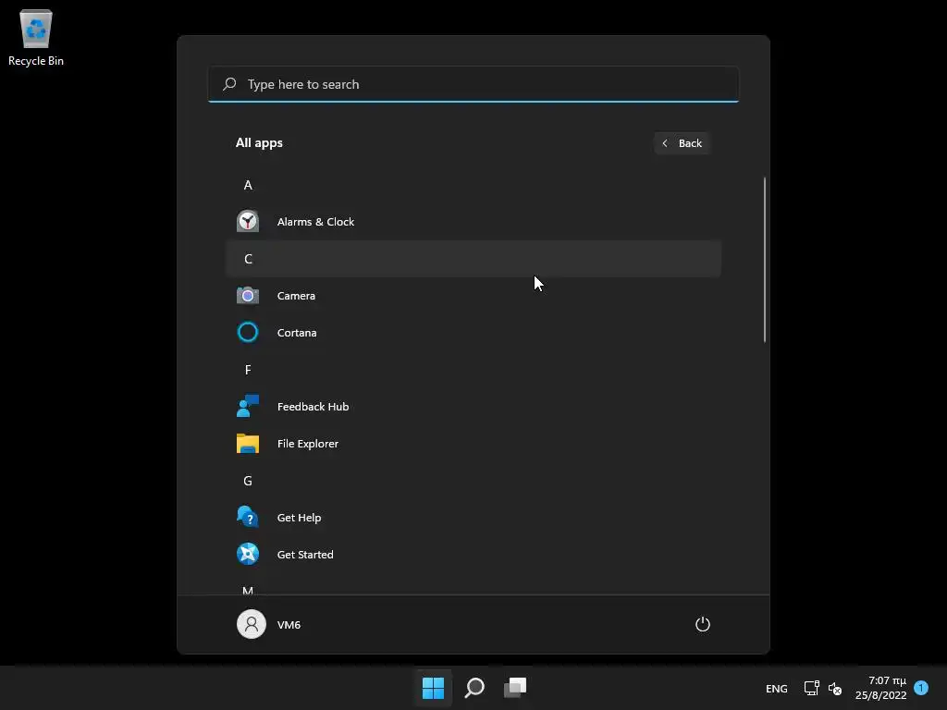
Task: Click the Type here to search field
Action: pyautogui.click(x=473, y=84)
